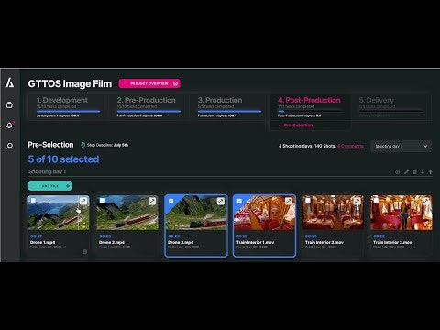Viewport: 440px width, 330px height.
Task: Click plus icon on Add File button
Action: (x=68, y=186)
